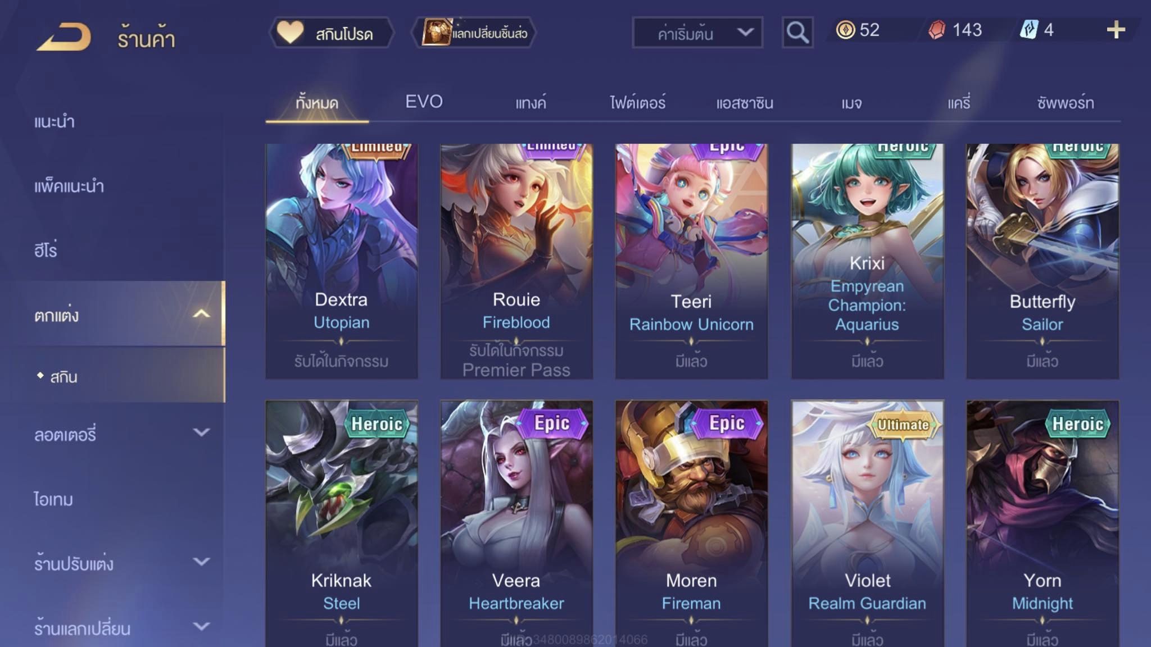Open the Teeri Rainbow Unicorn skin card
This screenshot has width=1151, height=647.
(x=691, y=261)
